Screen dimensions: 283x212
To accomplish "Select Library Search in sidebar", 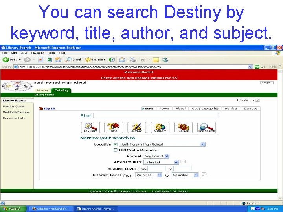I will pyautogui.click(x=14, y=101).
